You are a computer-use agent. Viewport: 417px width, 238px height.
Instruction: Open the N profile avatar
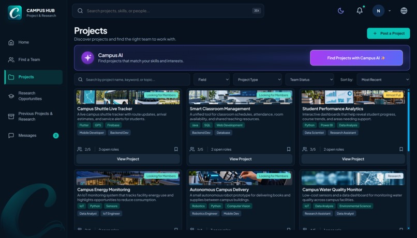tap(378, 11)
